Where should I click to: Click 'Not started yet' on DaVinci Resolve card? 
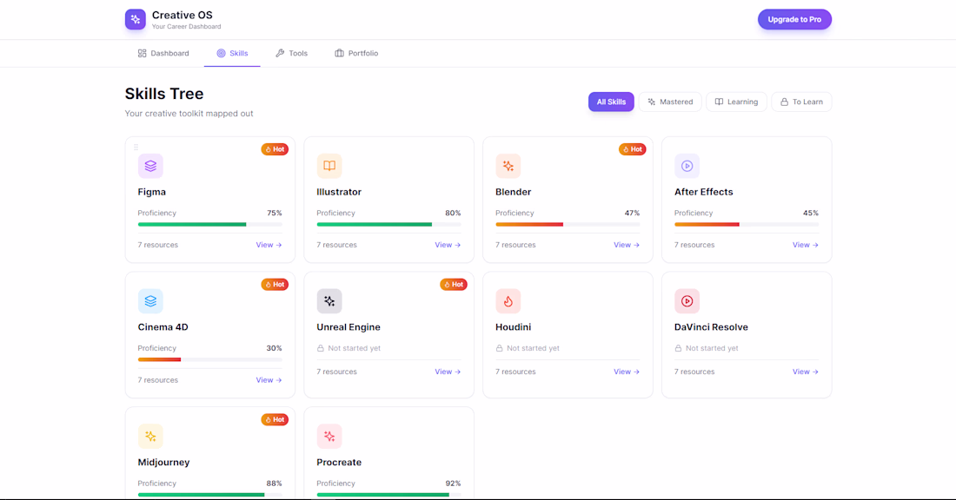coord(712,348)
